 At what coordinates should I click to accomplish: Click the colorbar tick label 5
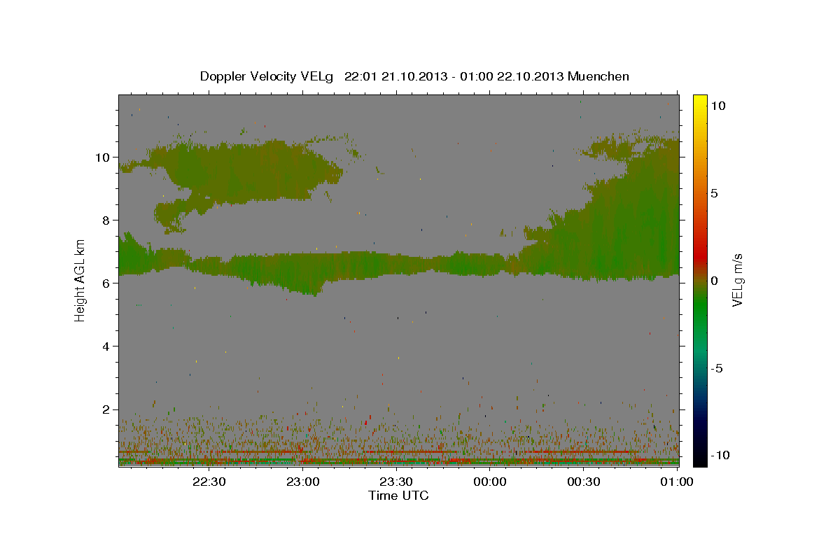coord(715,193)
